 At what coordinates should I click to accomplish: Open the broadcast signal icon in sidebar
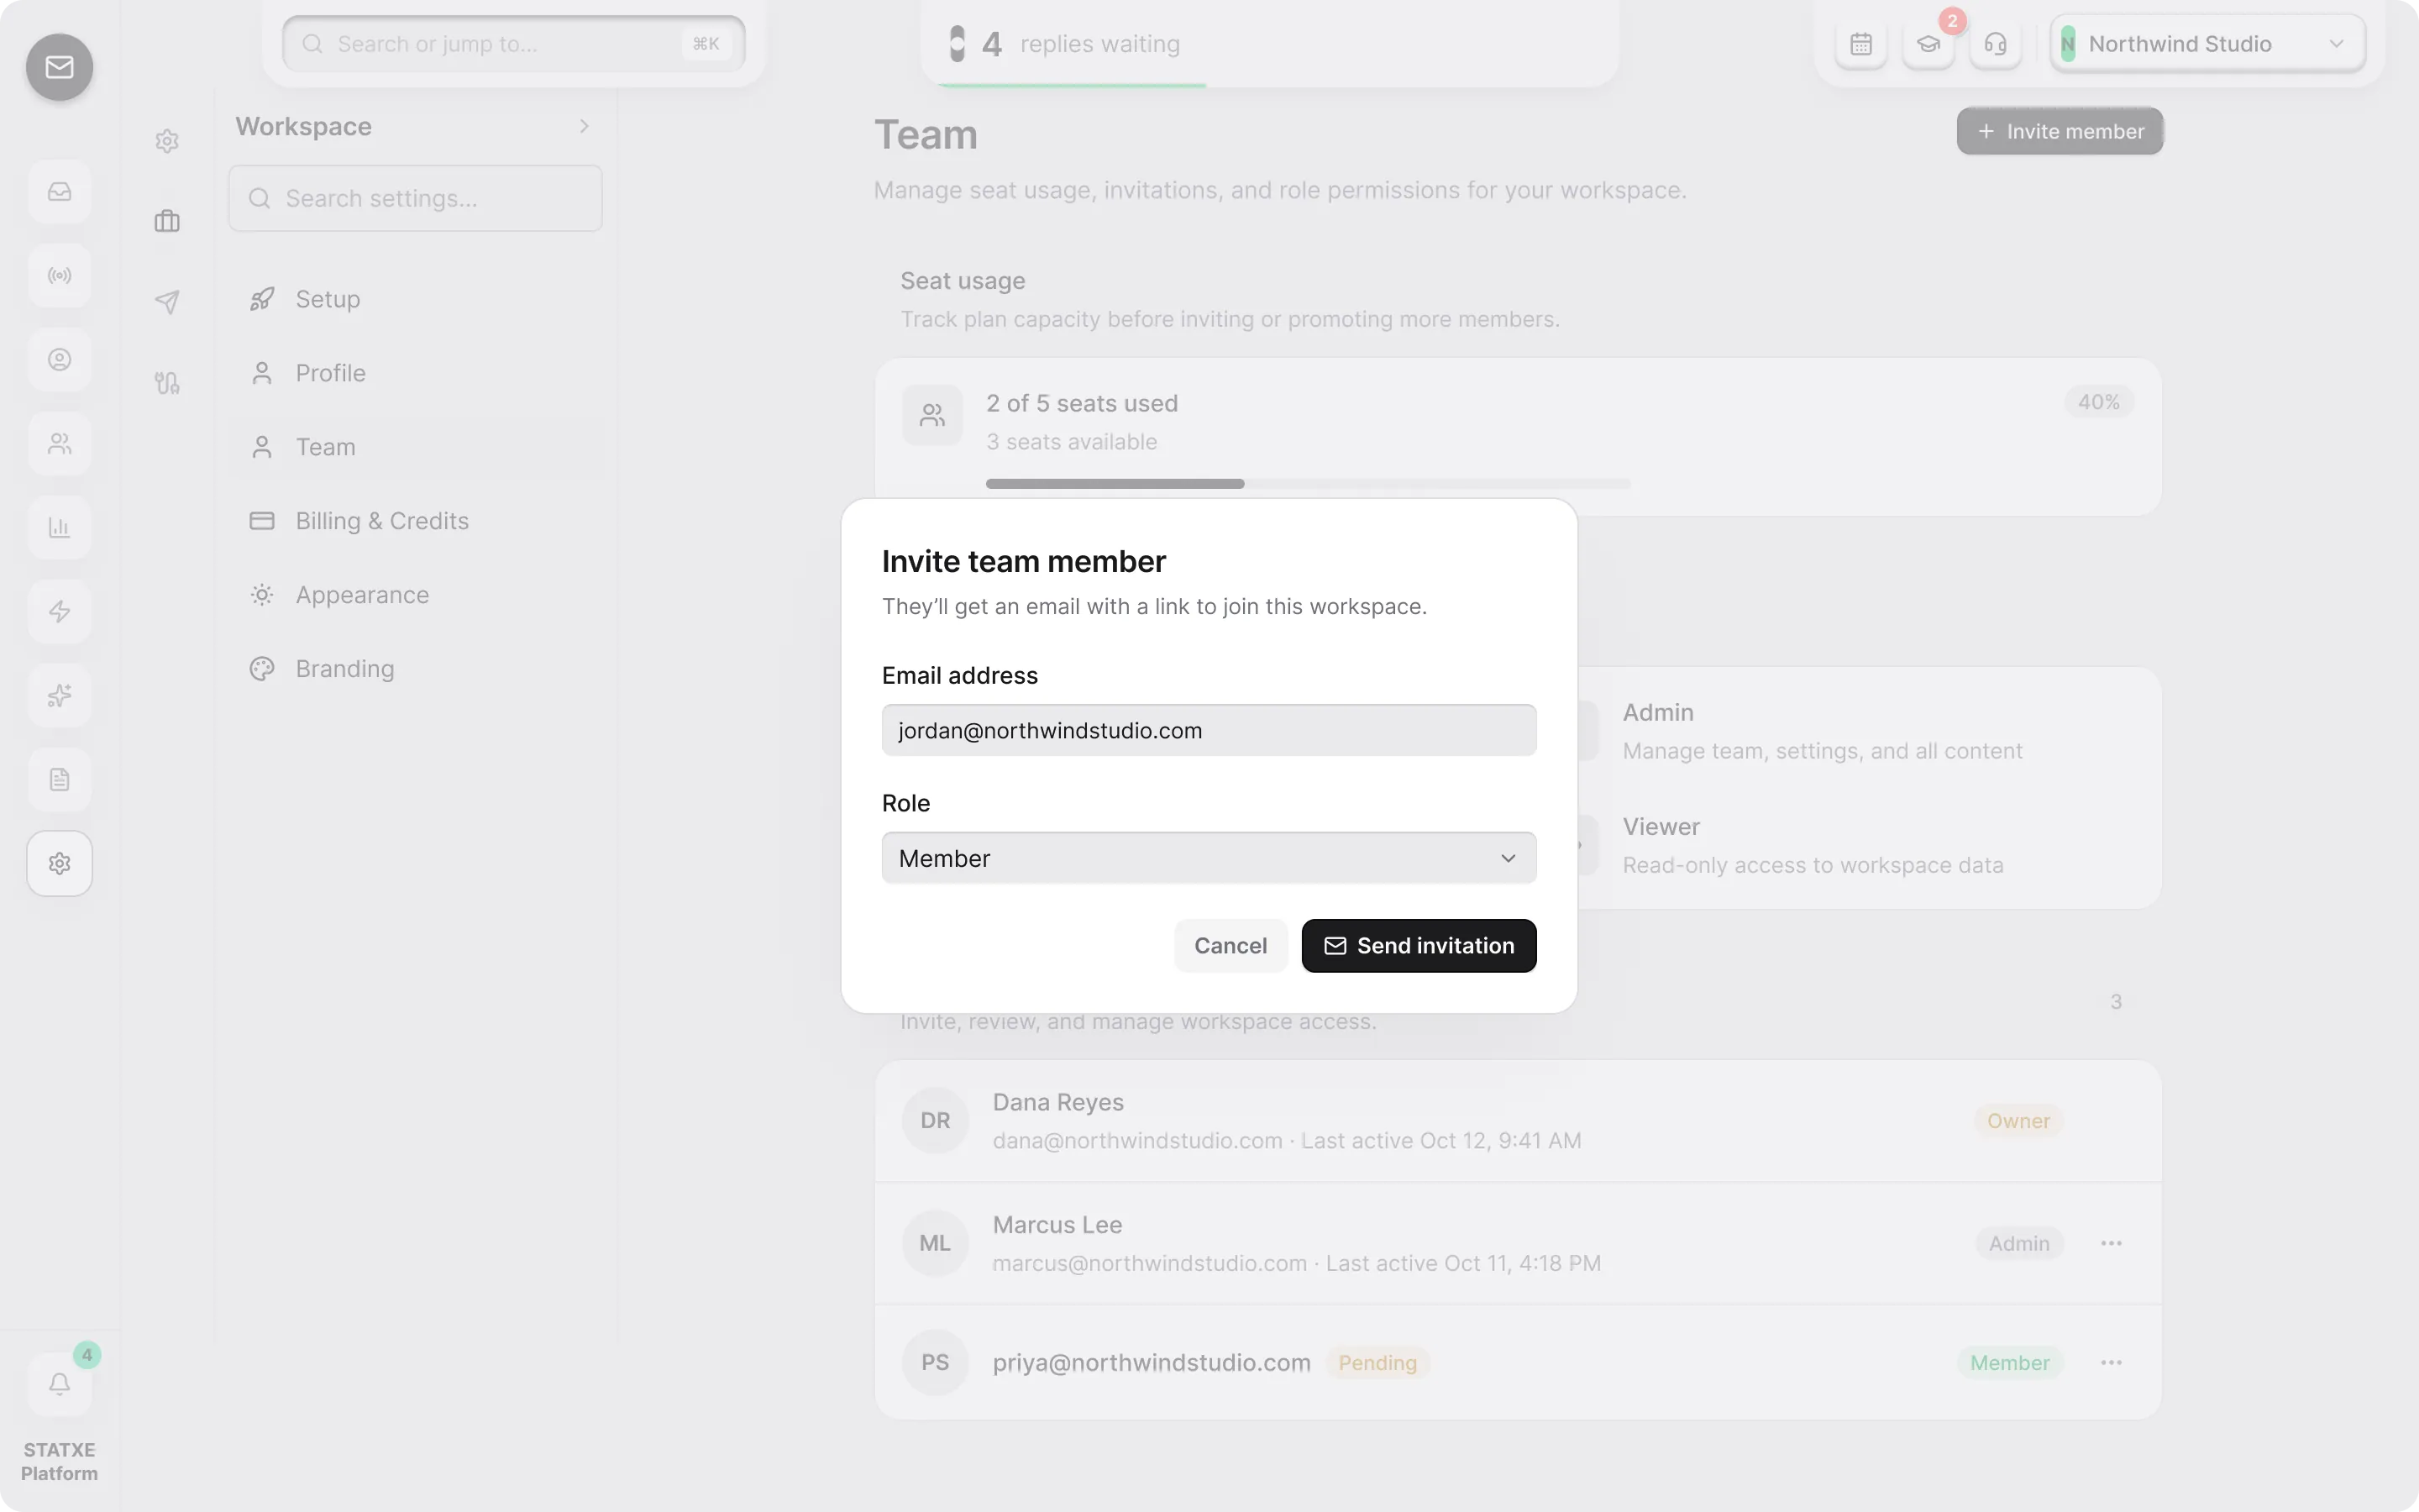tap(59, 275)
